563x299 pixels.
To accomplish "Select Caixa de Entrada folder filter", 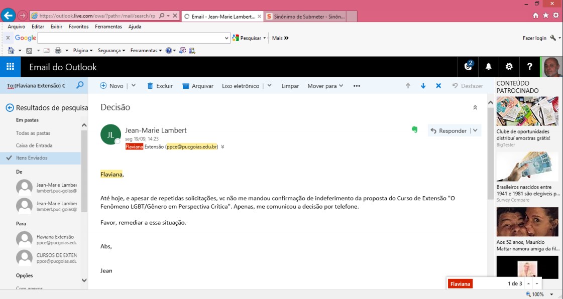I will 34,145.
